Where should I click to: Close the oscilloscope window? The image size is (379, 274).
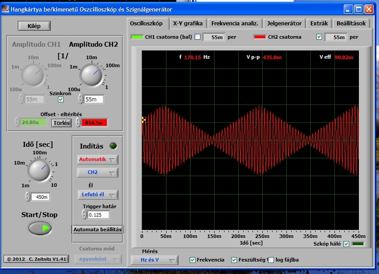[x=369, y=9]
